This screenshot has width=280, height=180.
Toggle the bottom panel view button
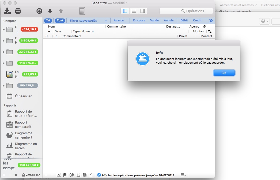pos(134,11)
